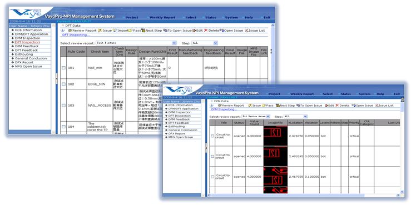Open DFT Inspection in left sidebar
Viewport: 411px width, 205px height.
tap(27, 42)
